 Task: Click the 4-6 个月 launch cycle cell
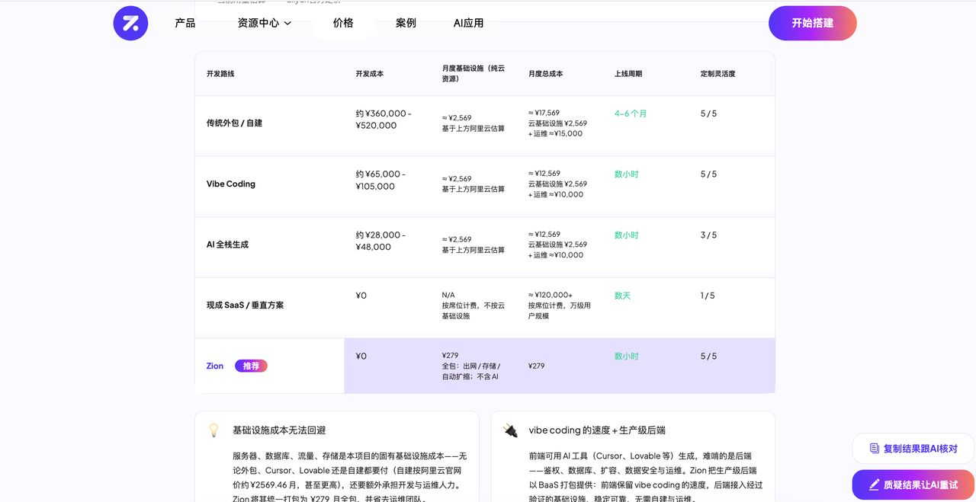click(x=631, y=114)
